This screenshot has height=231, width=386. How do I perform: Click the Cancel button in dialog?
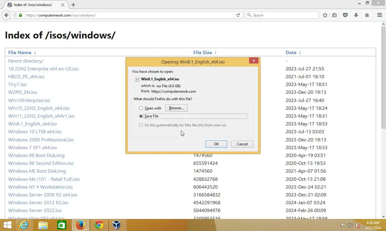point(242,144)
